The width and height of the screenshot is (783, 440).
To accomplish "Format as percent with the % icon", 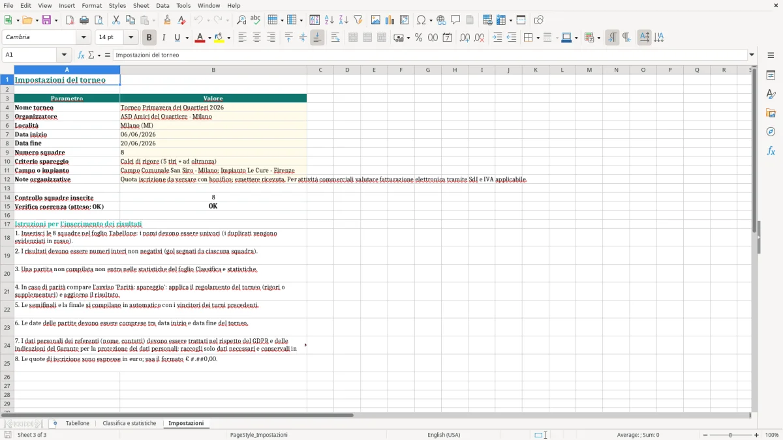I will point(418,38).
